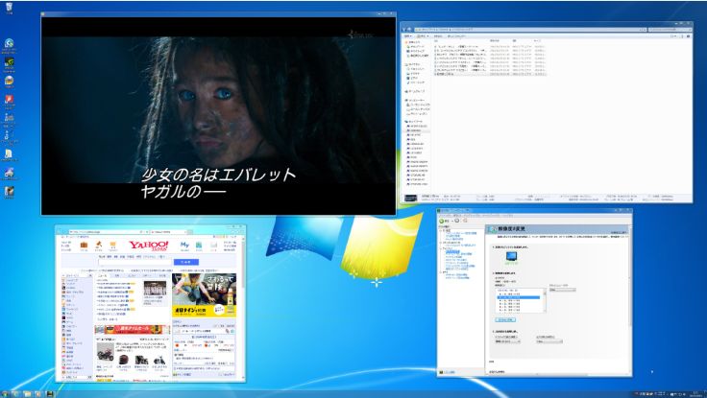Click the 更新日時 column header in Explorer
Image resolution: width=707 pixels, height=398 pixels.
(495, 40)
